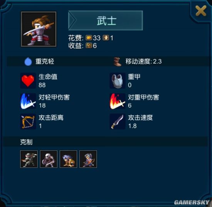Click the blue droplet 重克轻 icon
This screenshot has height=207, width=212.
tap(28, 61)
